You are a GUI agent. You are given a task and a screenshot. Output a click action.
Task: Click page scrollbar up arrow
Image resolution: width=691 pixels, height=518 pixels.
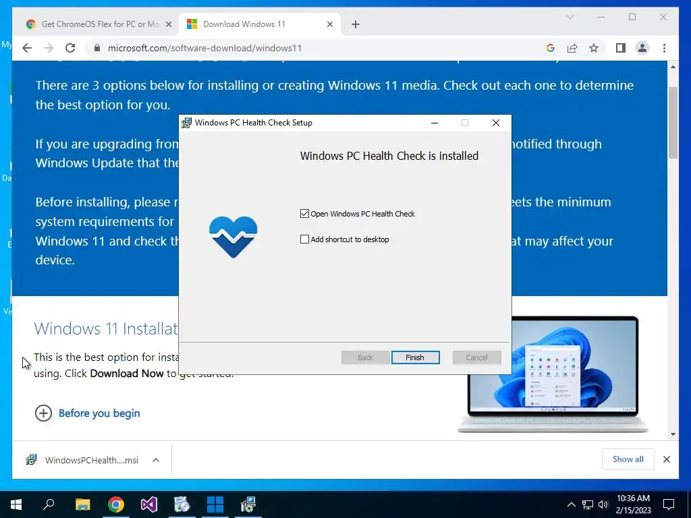click(x=673, y=67)
